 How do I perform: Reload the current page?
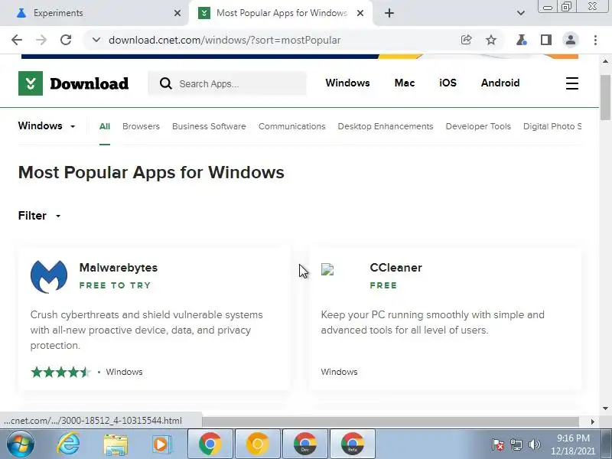pyautogui.click(x=66, y=40)
